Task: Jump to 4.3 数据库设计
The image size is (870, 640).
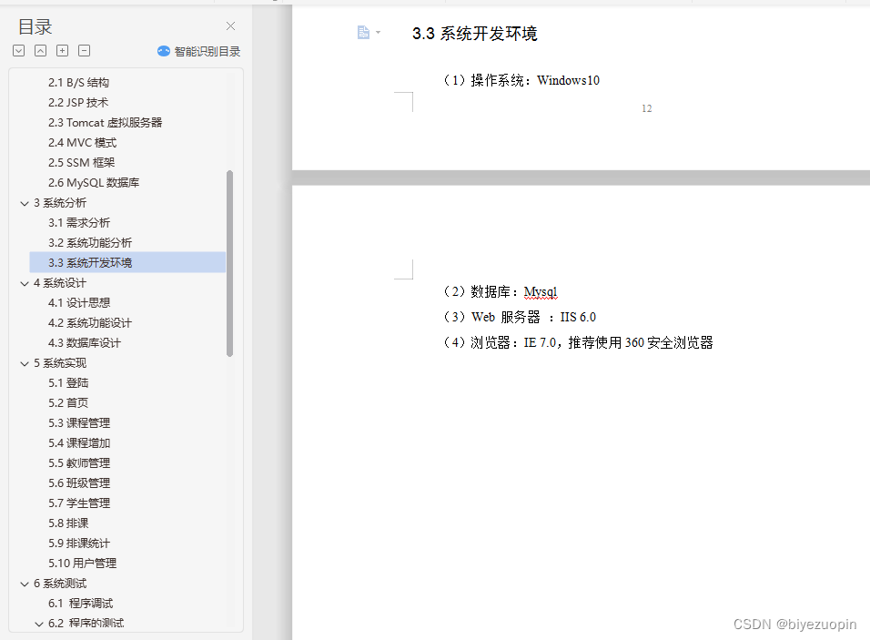Action: coord(85,343)
